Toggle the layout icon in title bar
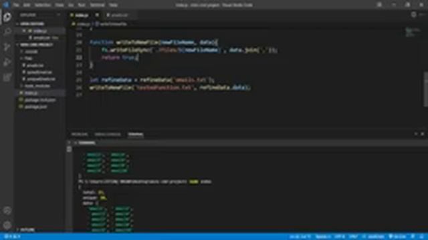 (x=379, y=5)
